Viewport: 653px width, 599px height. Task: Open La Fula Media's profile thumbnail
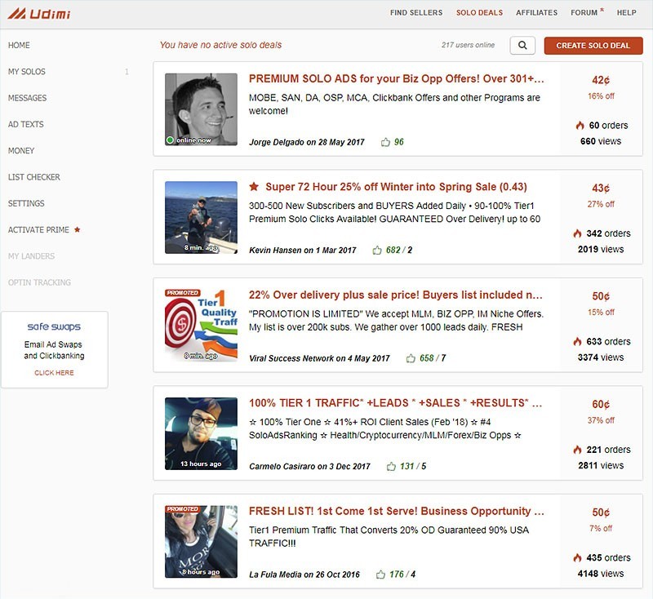[201, 542]
